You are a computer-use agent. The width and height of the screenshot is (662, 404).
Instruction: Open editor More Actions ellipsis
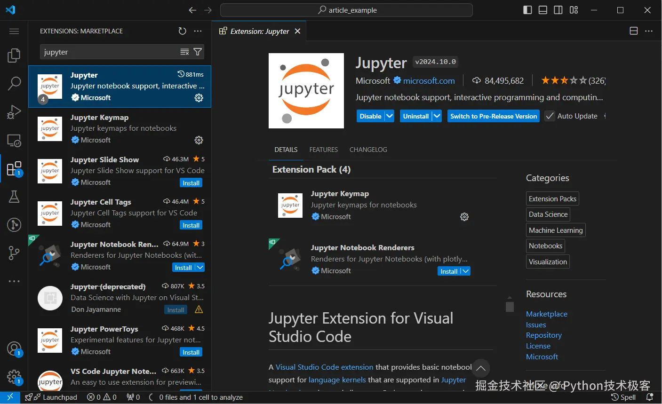(649, 31)
